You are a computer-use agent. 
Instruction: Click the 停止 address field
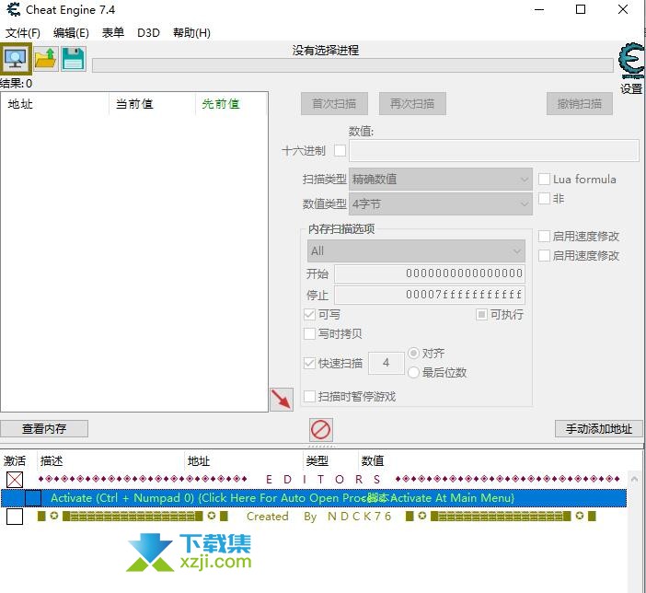tap(430, 295)
